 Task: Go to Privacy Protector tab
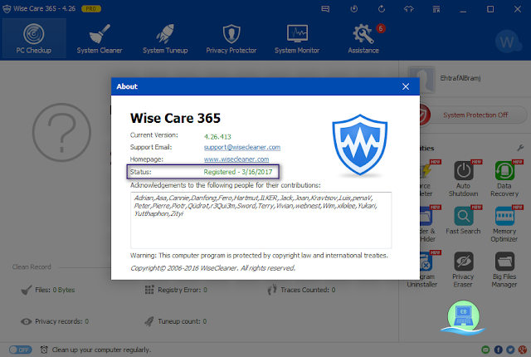[x=231, y=39]
